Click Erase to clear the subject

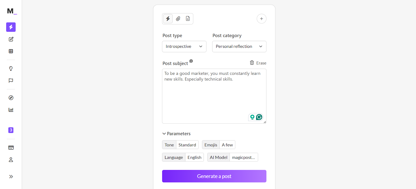258,63
